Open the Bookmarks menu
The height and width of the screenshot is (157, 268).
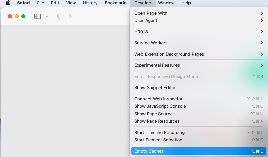[x=116, y=3]
